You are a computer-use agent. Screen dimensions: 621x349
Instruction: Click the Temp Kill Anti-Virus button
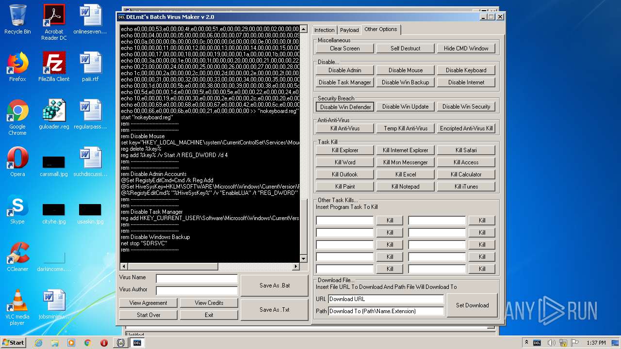405,128
